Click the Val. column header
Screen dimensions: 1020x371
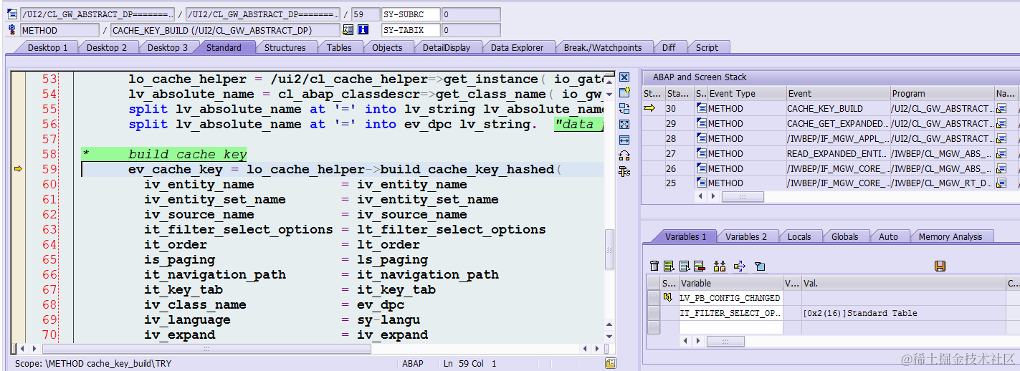(x=904, y=283)
